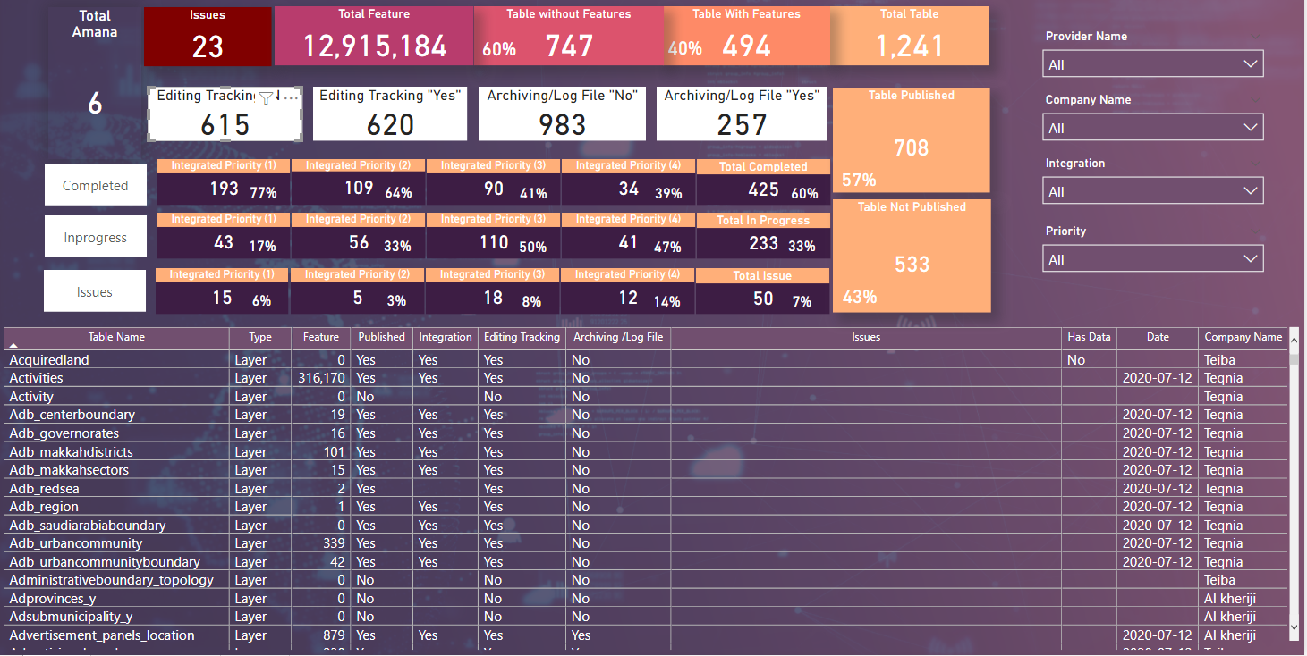Select the Total Completed card showing 425
Viewport: 1307px width, 656px height.
pos(763,183)
